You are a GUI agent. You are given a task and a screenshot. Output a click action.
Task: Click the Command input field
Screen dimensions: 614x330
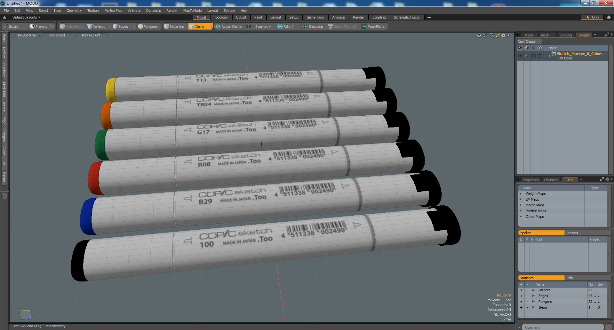pyautogui.click(x=563, y=327)
